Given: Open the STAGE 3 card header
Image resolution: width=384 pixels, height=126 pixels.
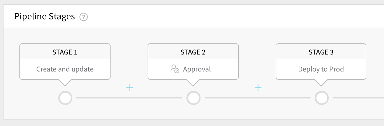Looking at the screenshot, I should tap(321, 52).
